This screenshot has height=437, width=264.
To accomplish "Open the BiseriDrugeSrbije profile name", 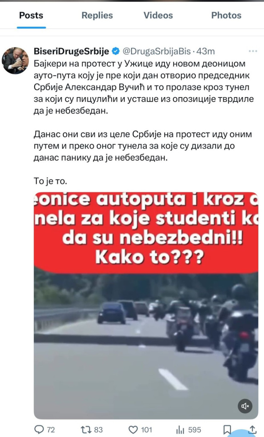I will coord(72,51).
